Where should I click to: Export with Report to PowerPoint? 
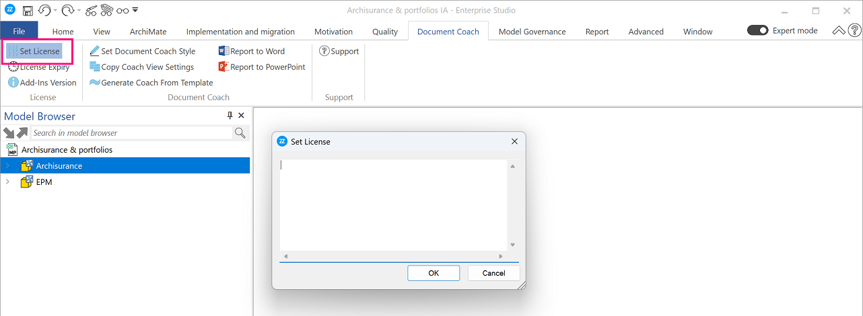262,67
